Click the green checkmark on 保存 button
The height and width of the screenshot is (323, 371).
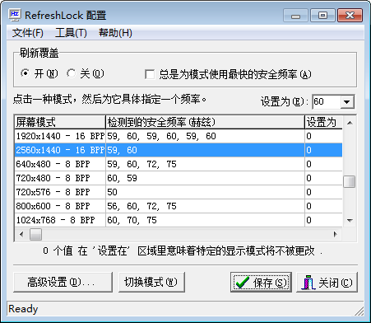pyautogui.click(x=242, y=283)
